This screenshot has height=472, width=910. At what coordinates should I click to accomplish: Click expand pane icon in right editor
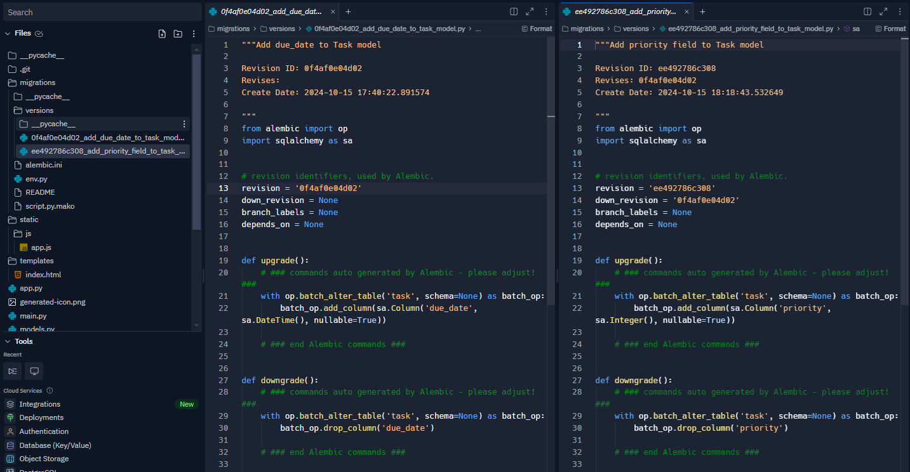click(883, 11)
